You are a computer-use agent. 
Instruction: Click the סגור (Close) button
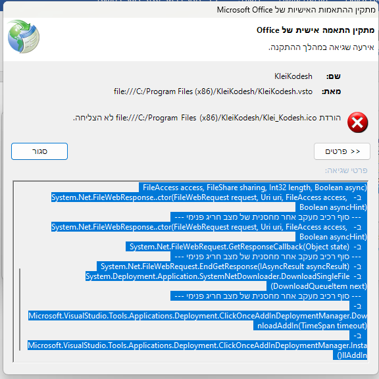(x=39, y=151)
